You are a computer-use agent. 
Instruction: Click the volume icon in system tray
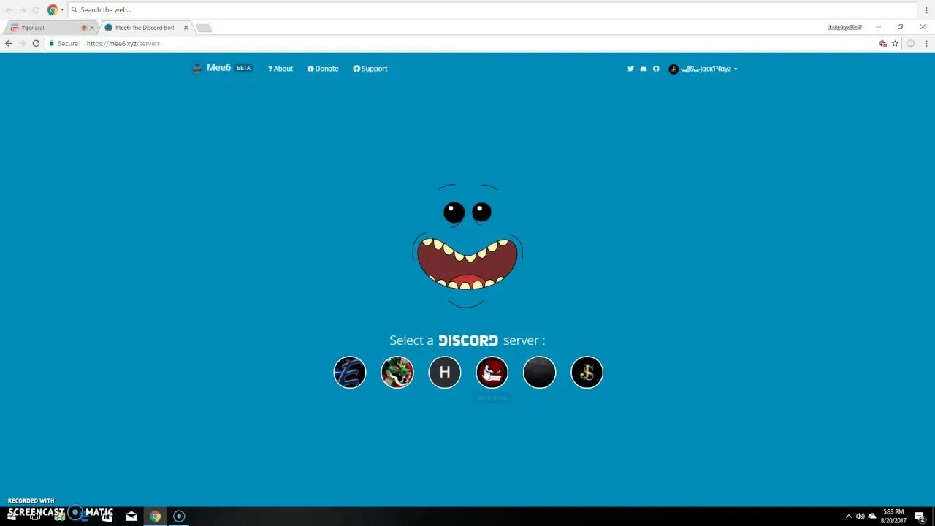pos(860,516)
